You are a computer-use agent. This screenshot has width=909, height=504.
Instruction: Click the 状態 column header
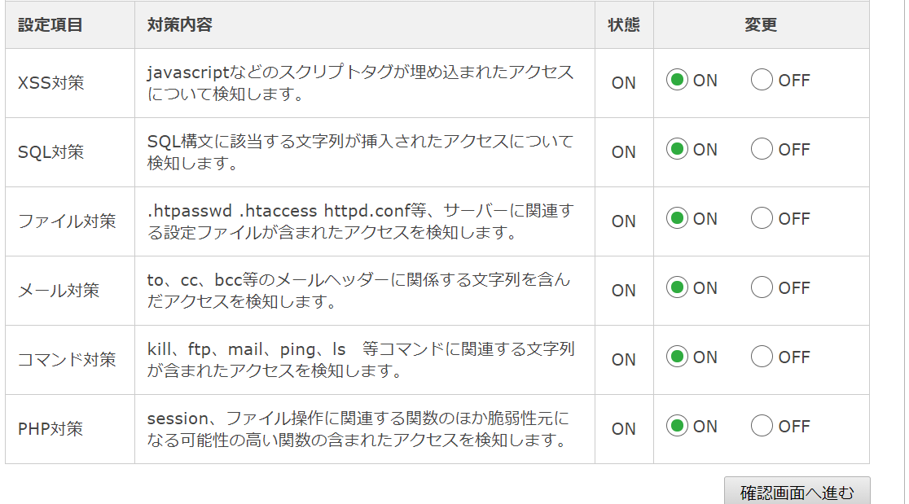tap(624, 25)
